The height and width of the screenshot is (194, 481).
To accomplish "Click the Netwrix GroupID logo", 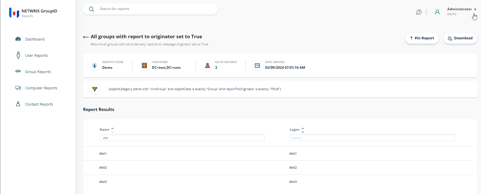I will [x=14, y=13].
